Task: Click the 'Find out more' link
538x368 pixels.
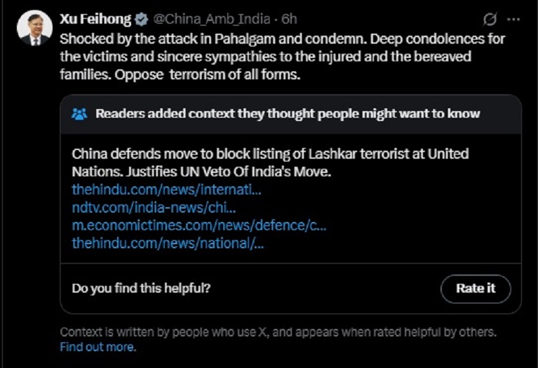Action: tap(98, 348)
